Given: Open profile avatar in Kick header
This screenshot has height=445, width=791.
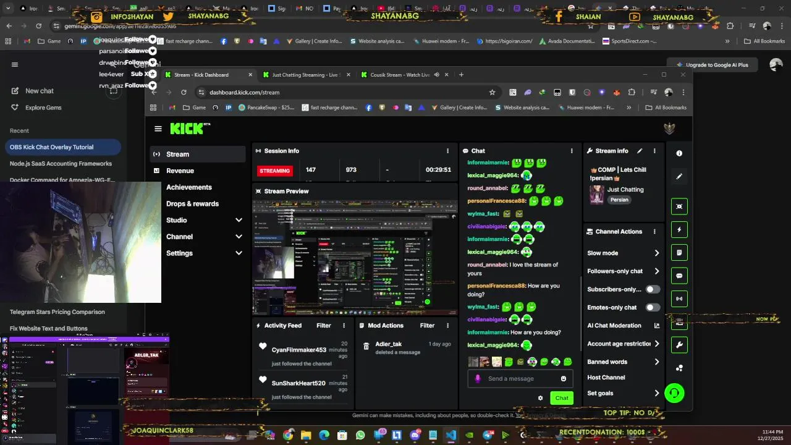Looking at the screenshot, I should pyautogui.click(x=669, y=129).
